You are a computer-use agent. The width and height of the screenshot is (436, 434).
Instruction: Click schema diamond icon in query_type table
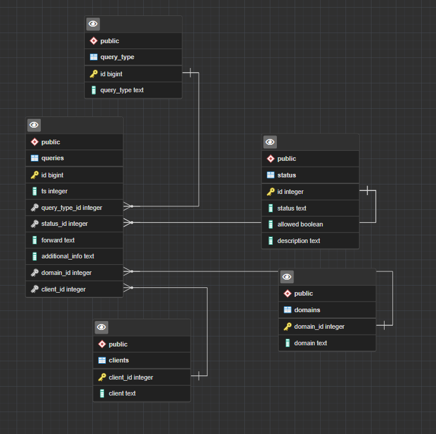coord(93,41)
